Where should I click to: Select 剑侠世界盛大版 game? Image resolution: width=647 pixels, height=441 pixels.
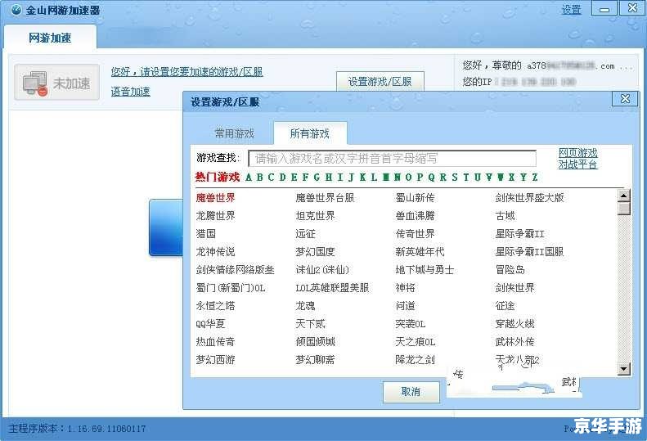coord(529,198)
